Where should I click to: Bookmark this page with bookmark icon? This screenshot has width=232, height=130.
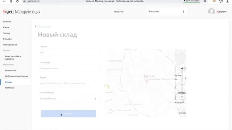pyautogui.click(x=205, y=1)
